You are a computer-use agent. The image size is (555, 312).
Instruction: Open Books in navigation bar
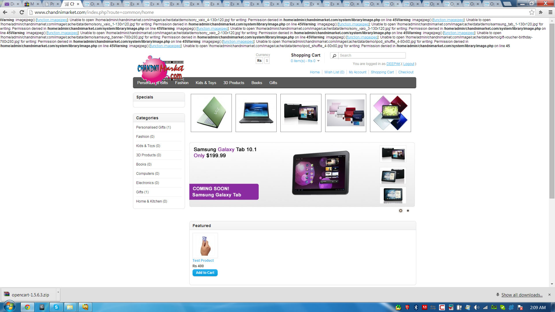pos(257,83)
